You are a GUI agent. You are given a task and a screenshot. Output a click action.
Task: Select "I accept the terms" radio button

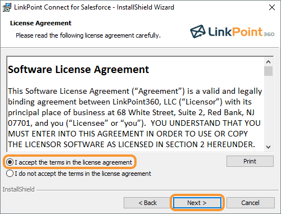tap(10, 162)
